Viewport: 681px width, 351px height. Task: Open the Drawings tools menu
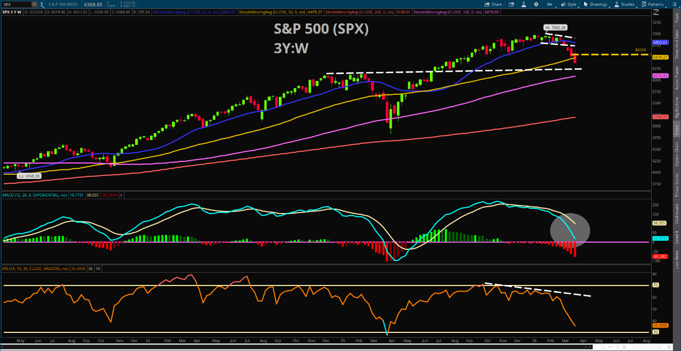point(596,4)
